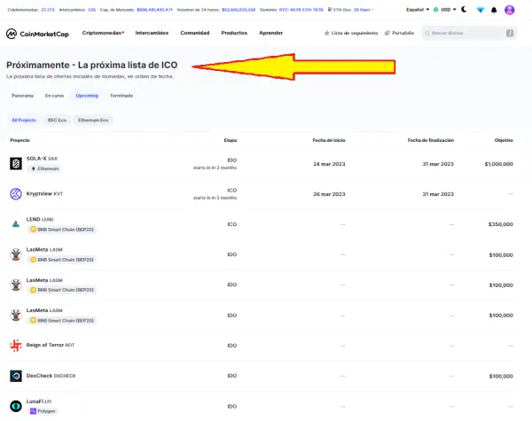The height and width of the screenshot is (421, 532).
Task: Toggle dark mode moon icon
Action: coord(464,10)
